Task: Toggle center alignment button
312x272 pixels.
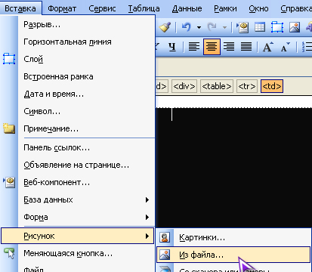Action: (x=212, y=47)
